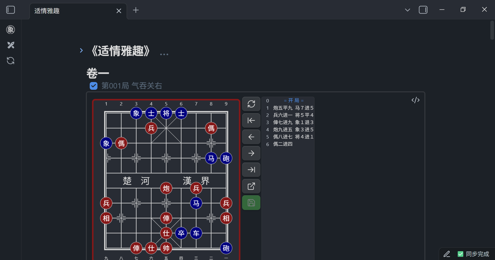Jump to the last move of the game
The width and height of the screenshot is (495, 260).
[x=251, y=170]
